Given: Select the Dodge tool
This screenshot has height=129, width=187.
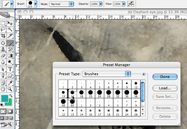Looking at the screenshot, I should tap(10, 62).
